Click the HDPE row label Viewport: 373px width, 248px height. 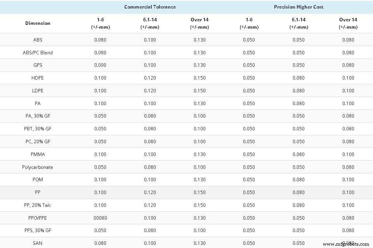(x=38, y=78)
